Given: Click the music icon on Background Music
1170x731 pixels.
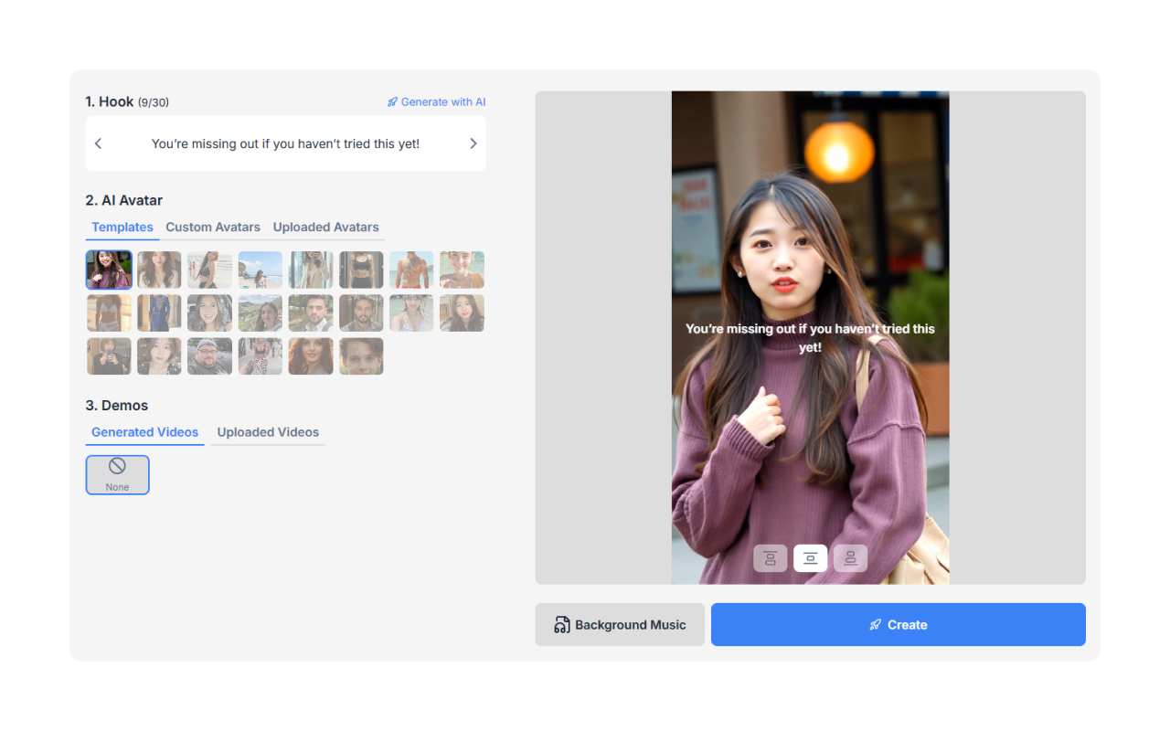Looking at the screenshot, I should click(562, 625).
